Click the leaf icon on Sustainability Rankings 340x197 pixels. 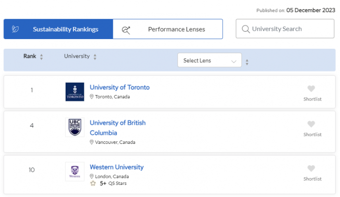15,29
